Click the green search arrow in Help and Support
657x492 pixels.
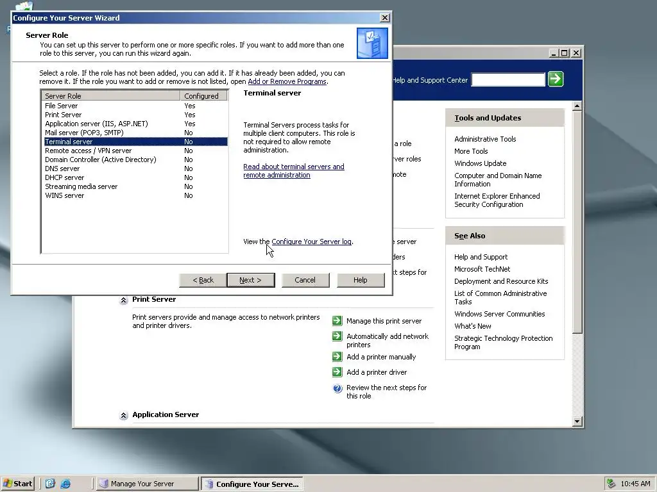point(556,79)
